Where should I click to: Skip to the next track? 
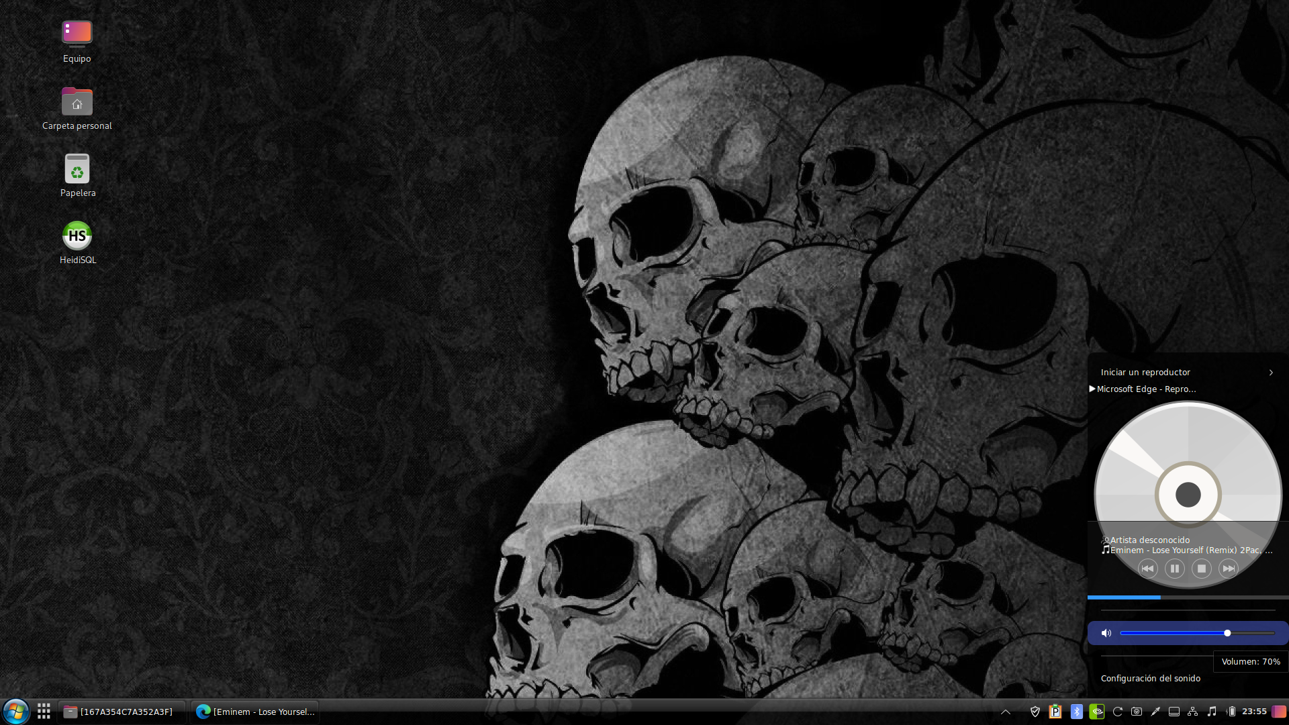[1229, 569]
